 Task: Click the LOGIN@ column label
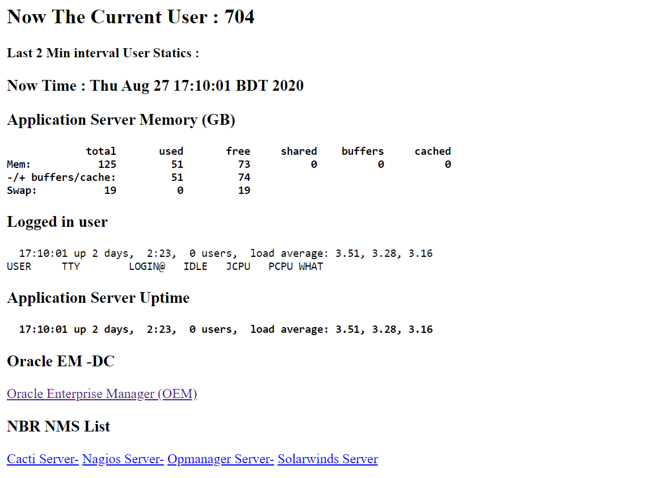(147, 267)
